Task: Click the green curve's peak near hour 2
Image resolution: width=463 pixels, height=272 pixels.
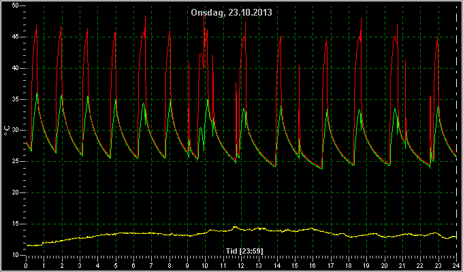Action: pyautogui.click(x=61, y=95)
